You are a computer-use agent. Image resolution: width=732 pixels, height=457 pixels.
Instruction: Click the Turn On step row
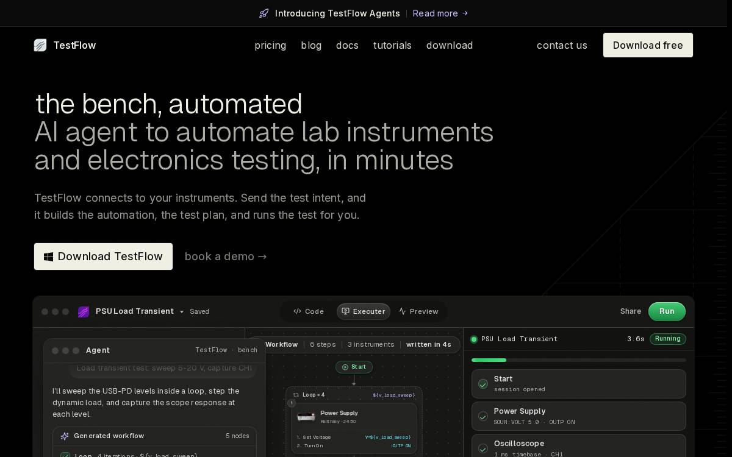point(354,445)
